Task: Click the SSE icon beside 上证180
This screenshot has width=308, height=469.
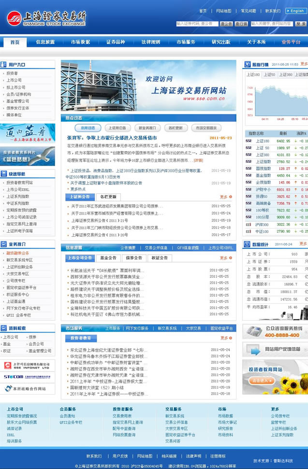Action: tap(249, 141)
